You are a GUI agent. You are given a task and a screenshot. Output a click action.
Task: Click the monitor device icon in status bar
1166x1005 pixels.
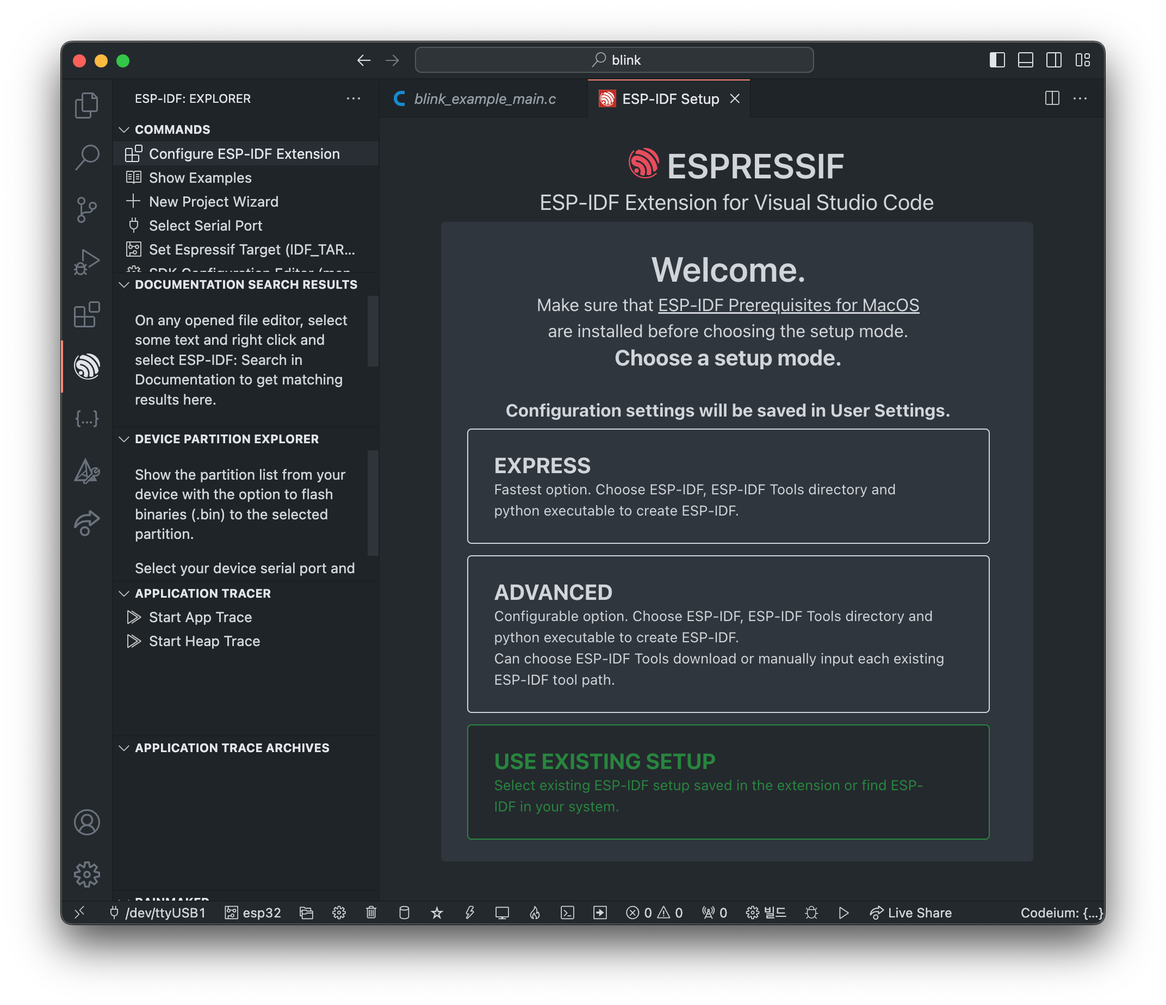click(502, 913)
